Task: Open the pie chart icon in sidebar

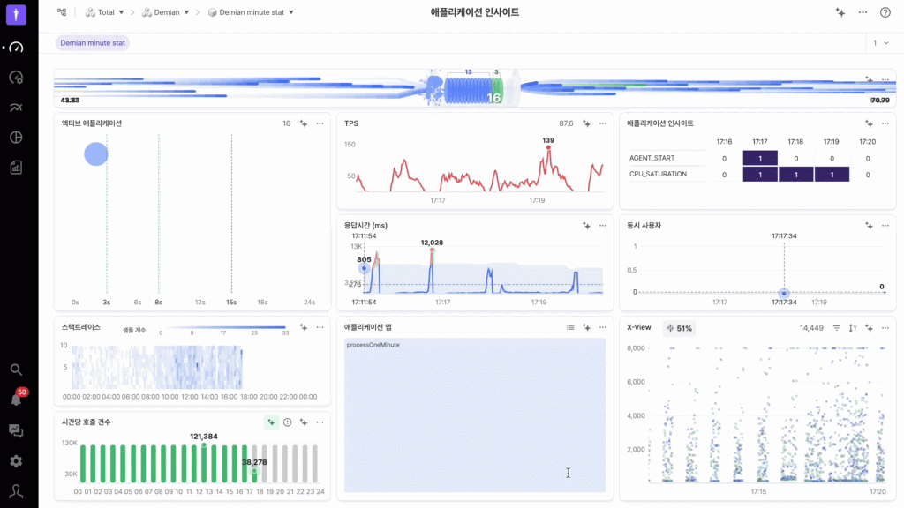Action: [16, 138]
